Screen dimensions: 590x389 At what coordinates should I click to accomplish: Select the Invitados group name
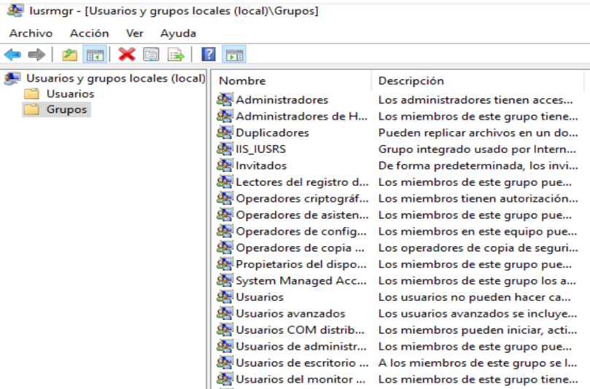(x=261, y=165)
